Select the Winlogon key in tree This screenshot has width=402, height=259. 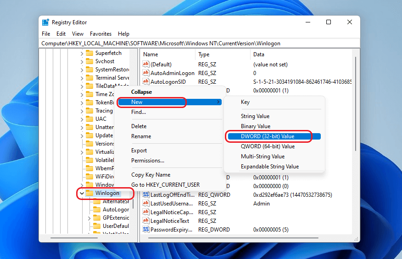pyautogui.click(x=107, y=193)
